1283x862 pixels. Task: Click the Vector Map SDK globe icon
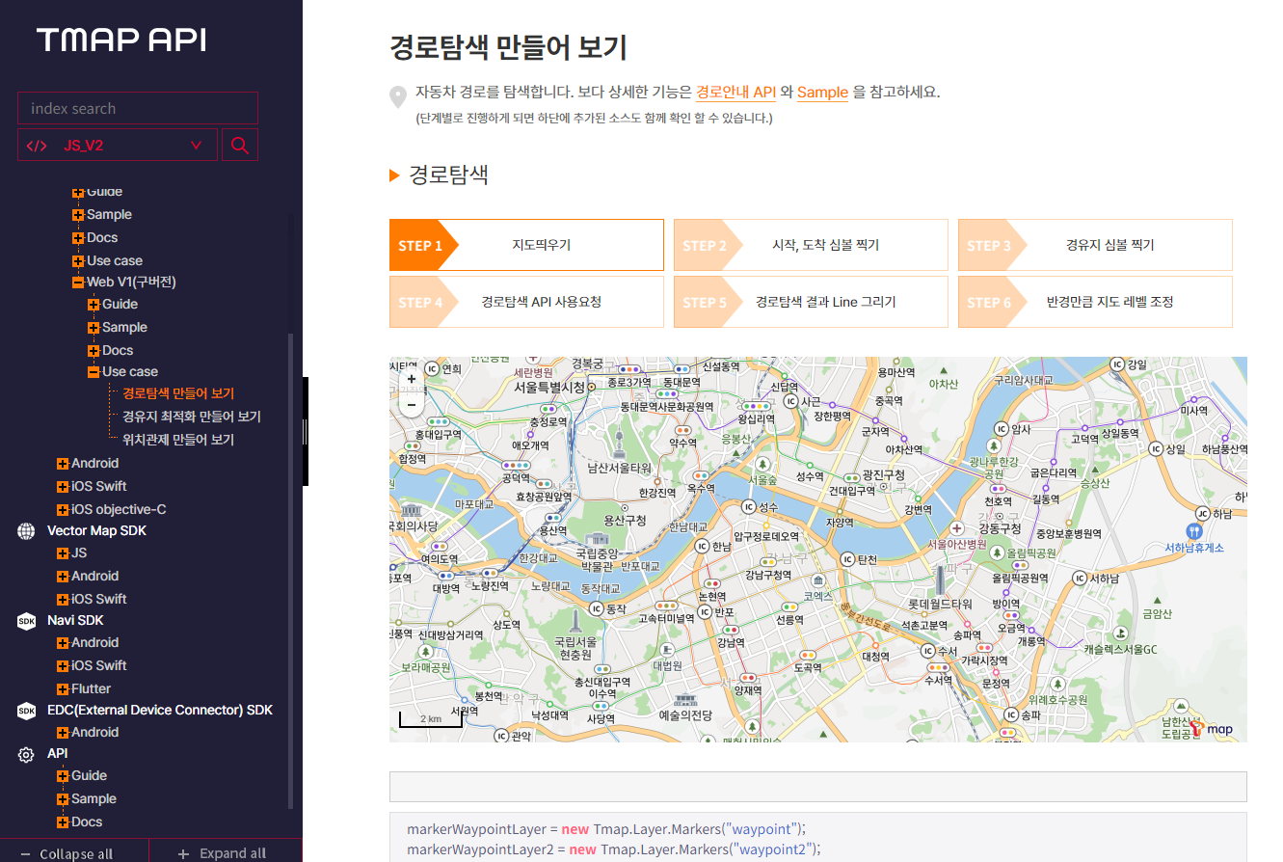point(26,531)
